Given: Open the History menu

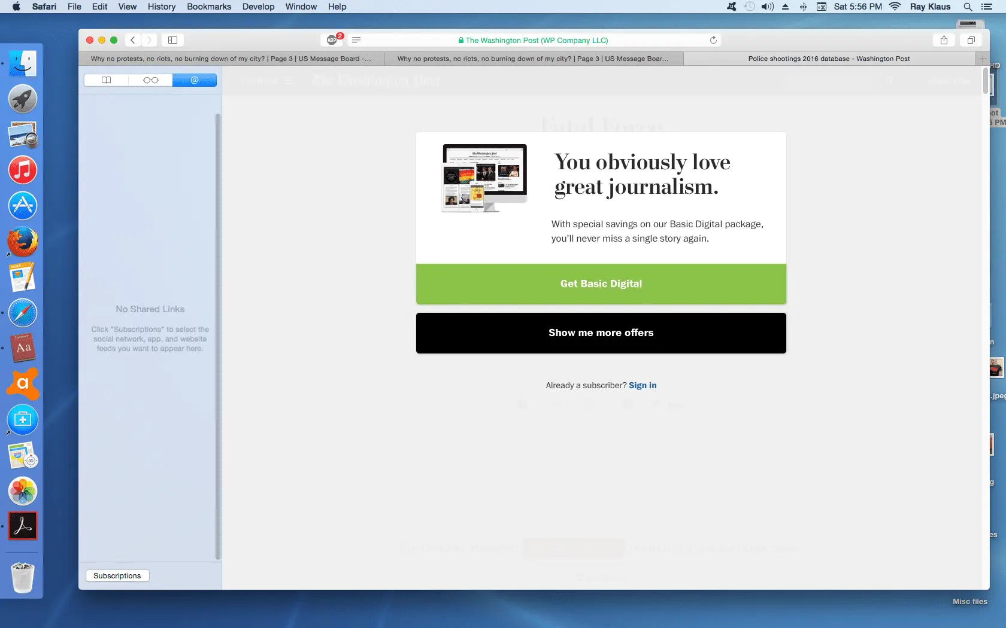Looking at the screenshot, I should click(161, 7).
